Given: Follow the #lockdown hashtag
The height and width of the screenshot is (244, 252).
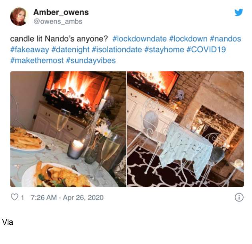Looking at the screenshot, I should click(188, 39).
